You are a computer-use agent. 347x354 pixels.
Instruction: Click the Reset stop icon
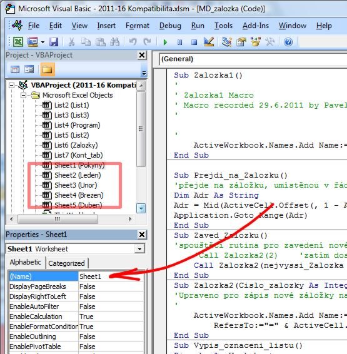(194, 43)
